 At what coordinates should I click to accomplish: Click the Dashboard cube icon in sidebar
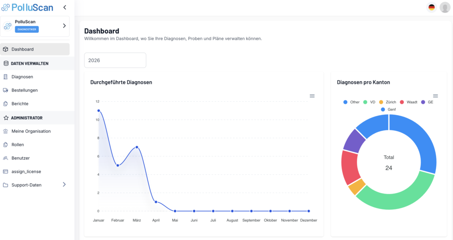pos(6,49)
